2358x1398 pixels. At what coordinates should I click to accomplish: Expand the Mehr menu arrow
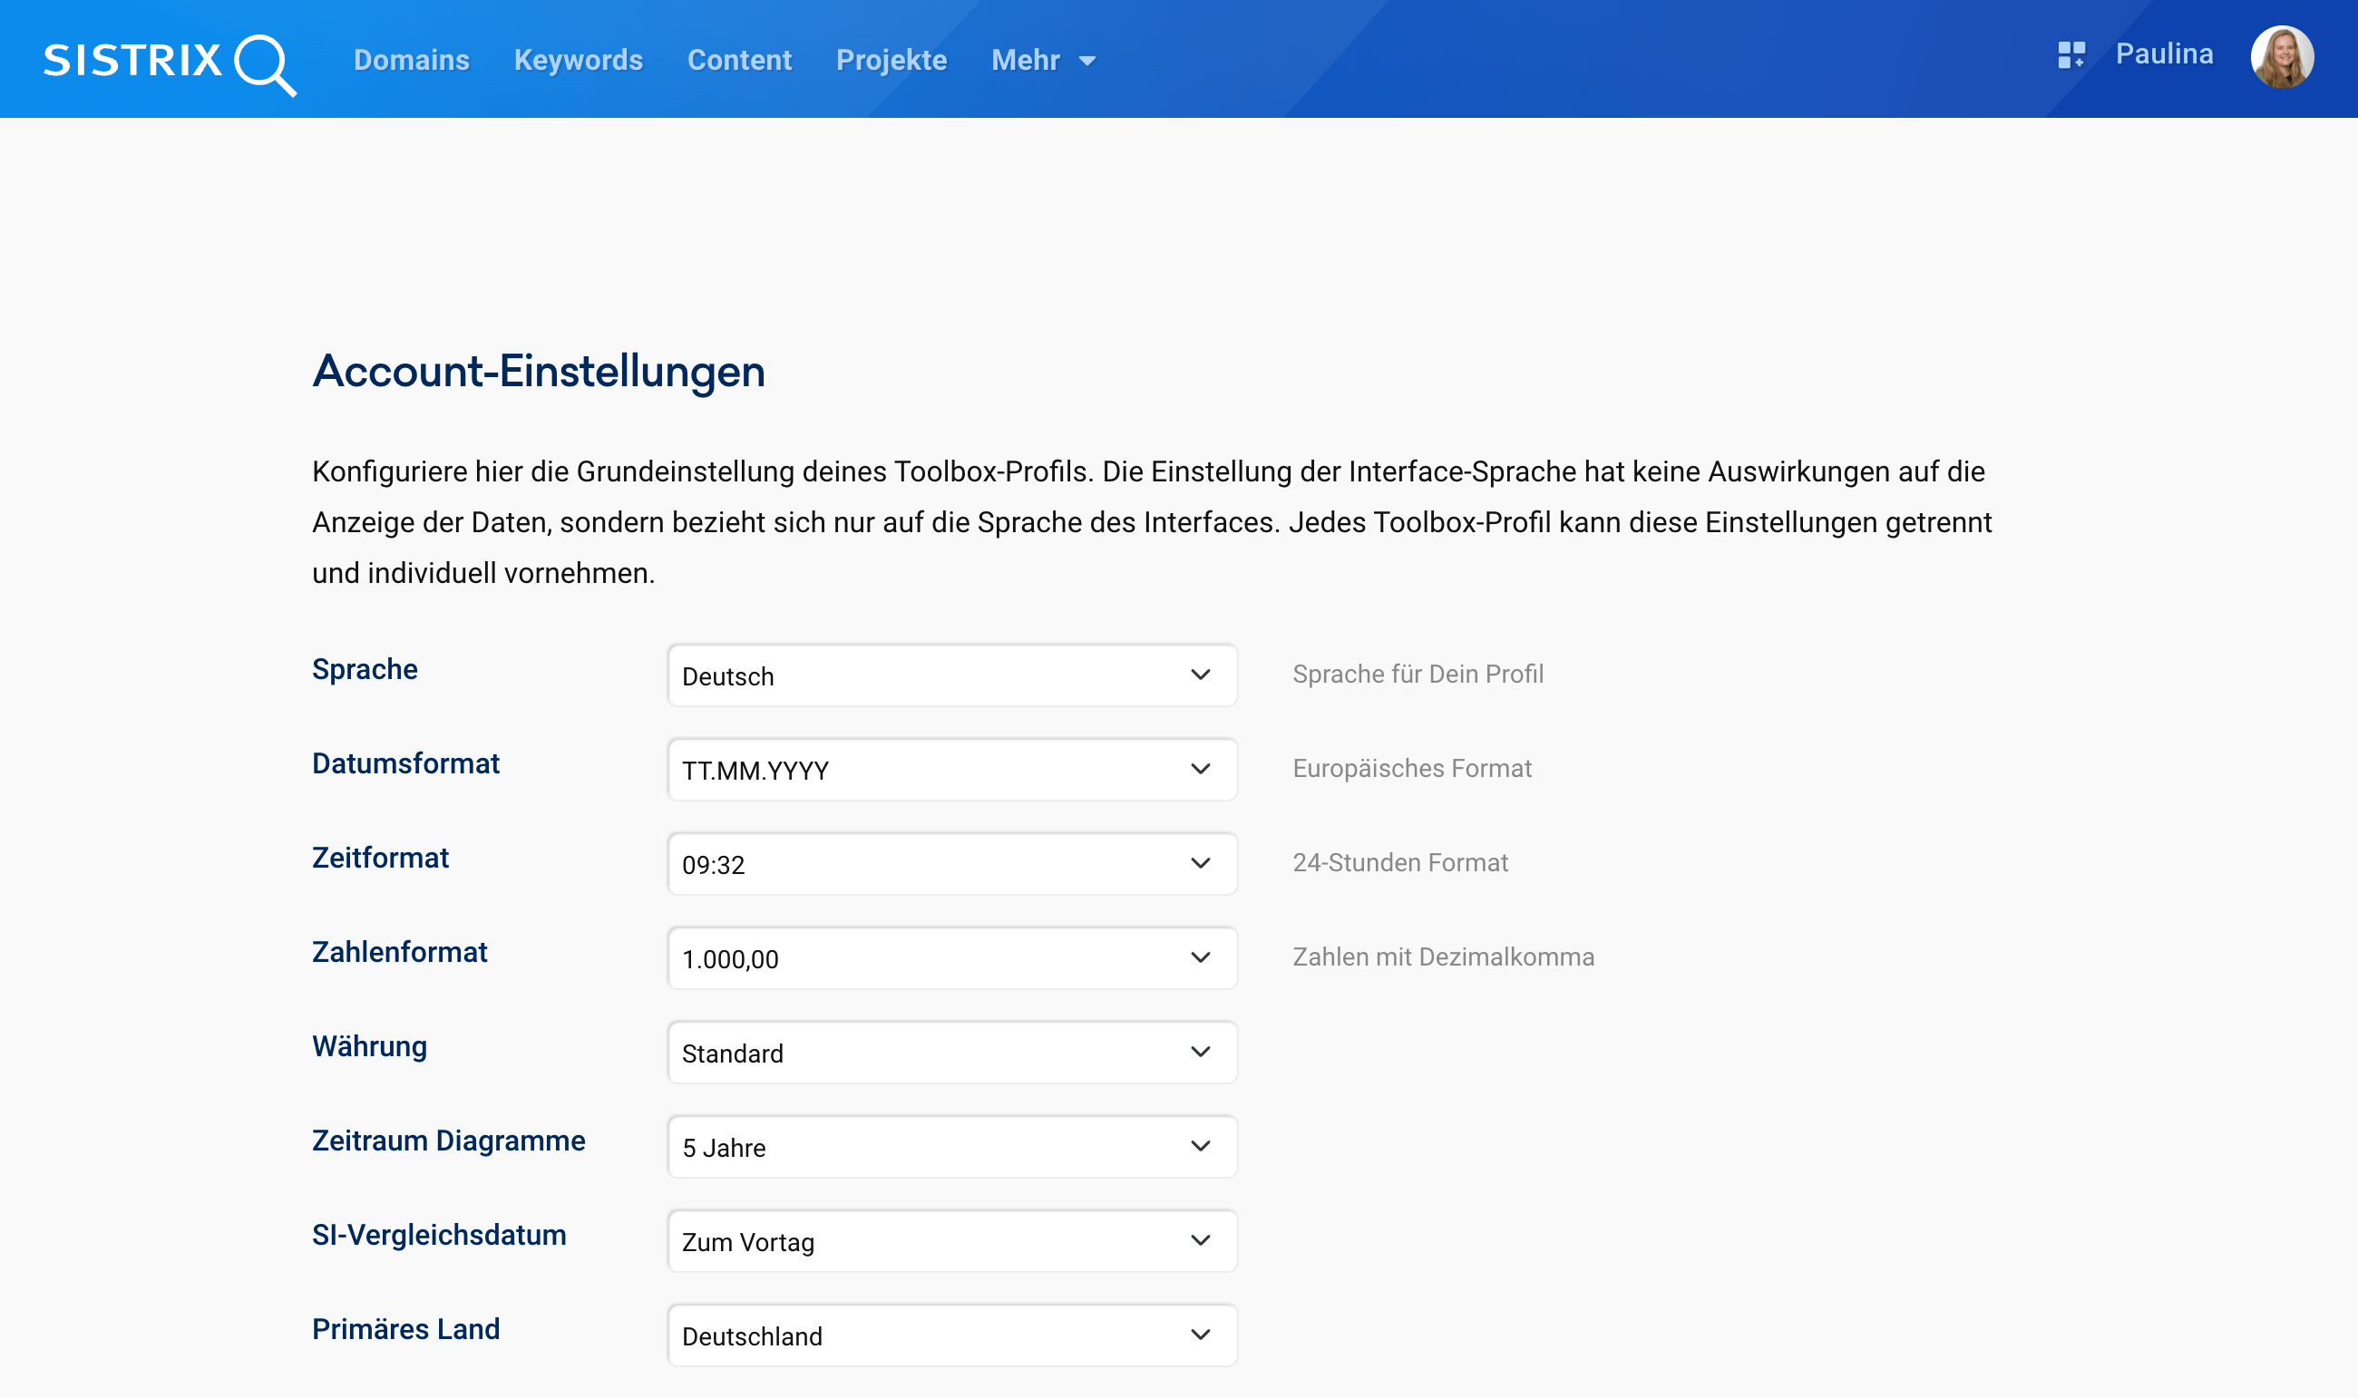pos(1087,62)
